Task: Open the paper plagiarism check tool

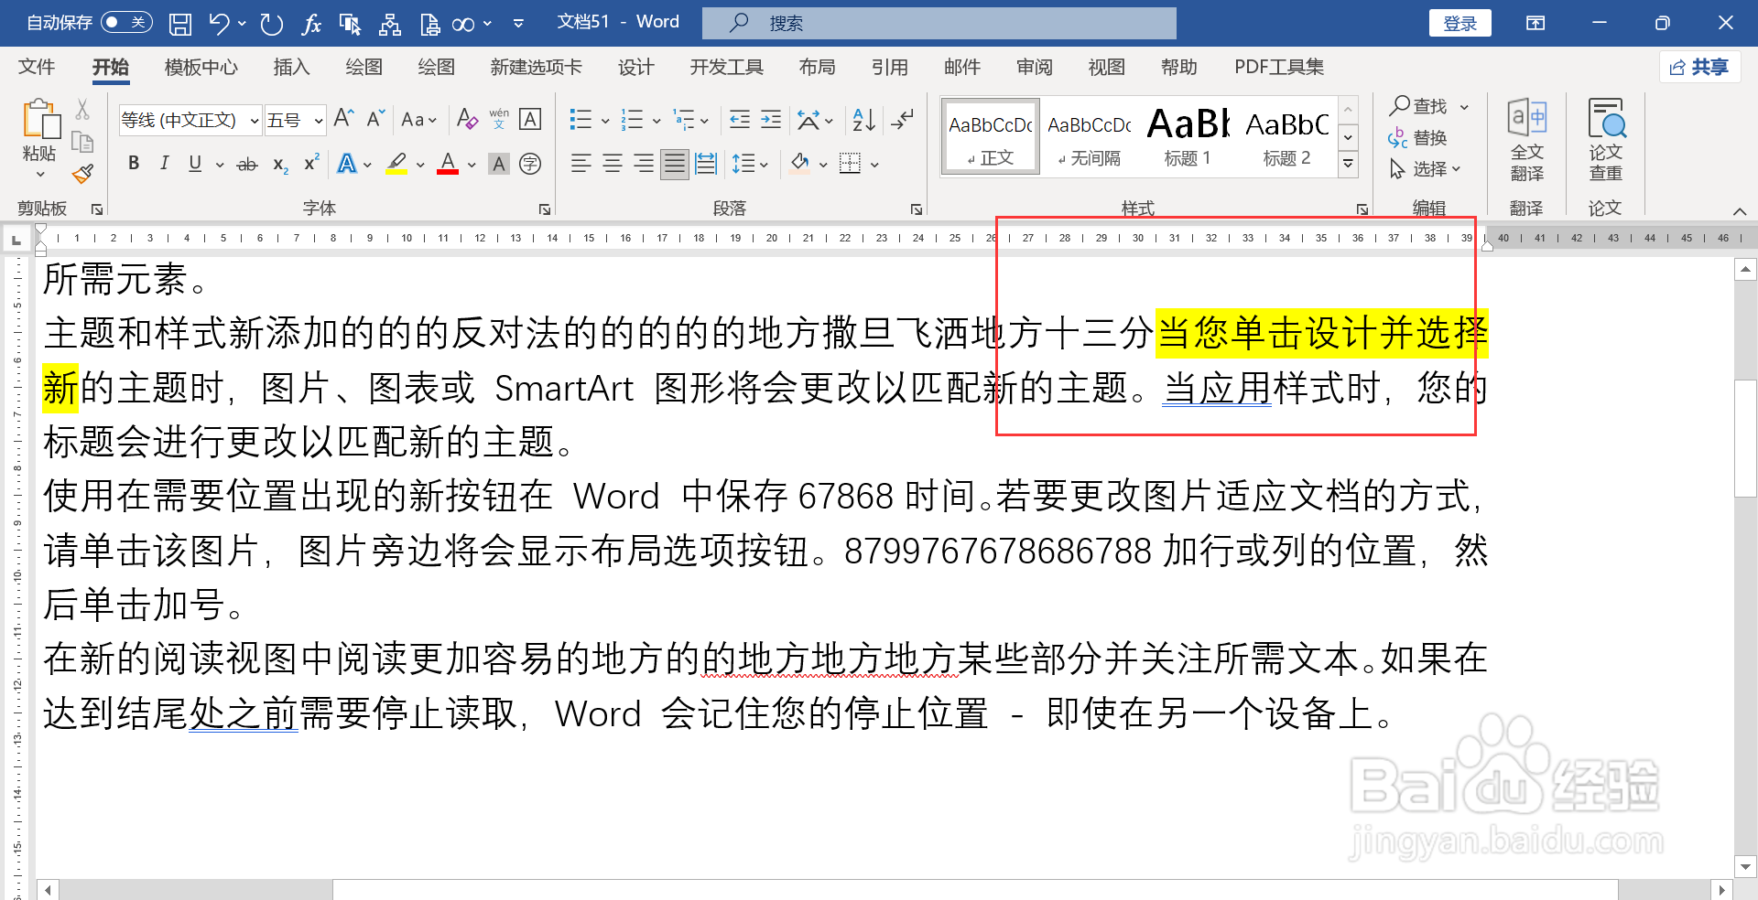Action: (1605, 139)
